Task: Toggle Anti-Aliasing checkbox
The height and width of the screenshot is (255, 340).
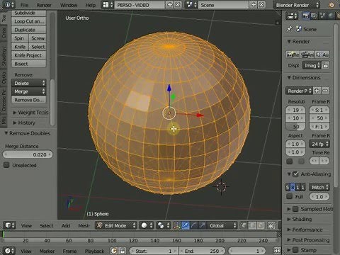Action: pos(295,174)
